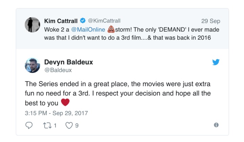244x142 pixels.
Task: Open the 29 Sep date link
Action: [x=211, y=21]
